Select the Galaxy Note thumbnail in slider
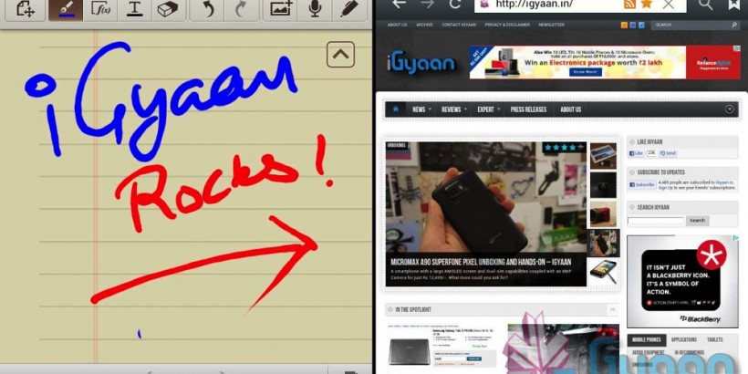Image resolution: width=748 pixels, height=374 pixels. 603,270
